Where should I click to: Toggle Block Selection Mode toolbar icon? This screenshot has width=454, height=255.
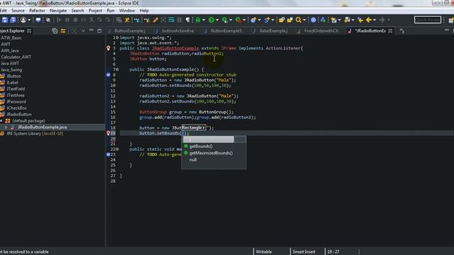click(179, 20)
